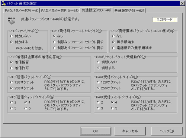Set P45 send window size to 2

click(x=13, y=102)
